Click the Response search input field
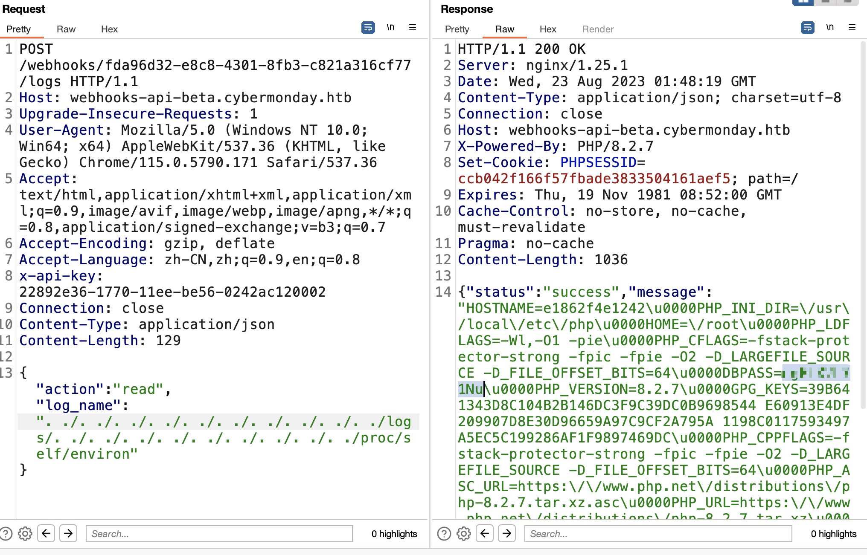 point(658,534)
